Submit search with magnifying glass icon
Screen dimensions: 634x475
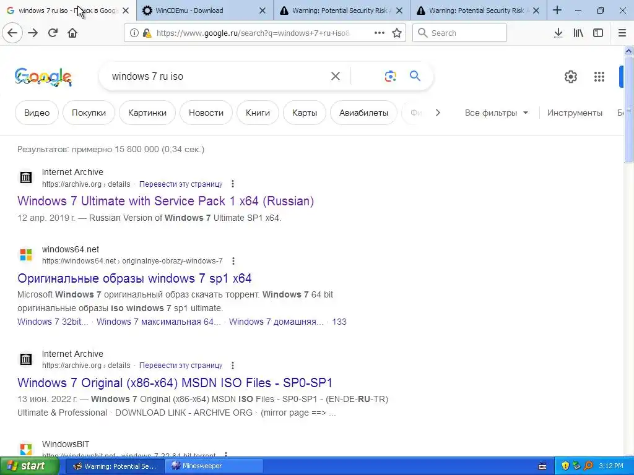(x=415, y=76)
